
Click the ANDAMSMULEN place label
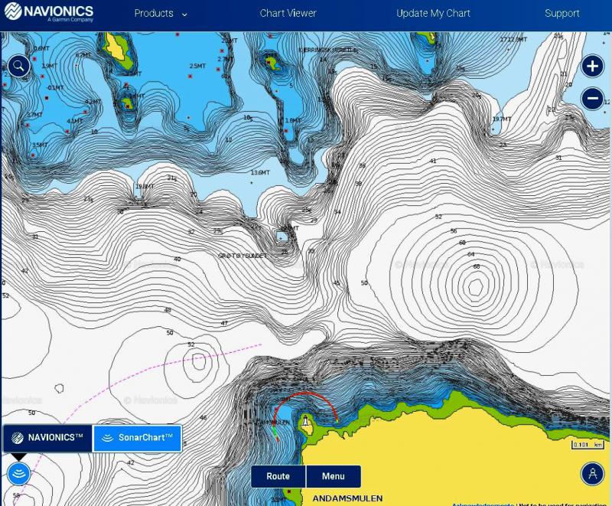click(x=347, y=498)
